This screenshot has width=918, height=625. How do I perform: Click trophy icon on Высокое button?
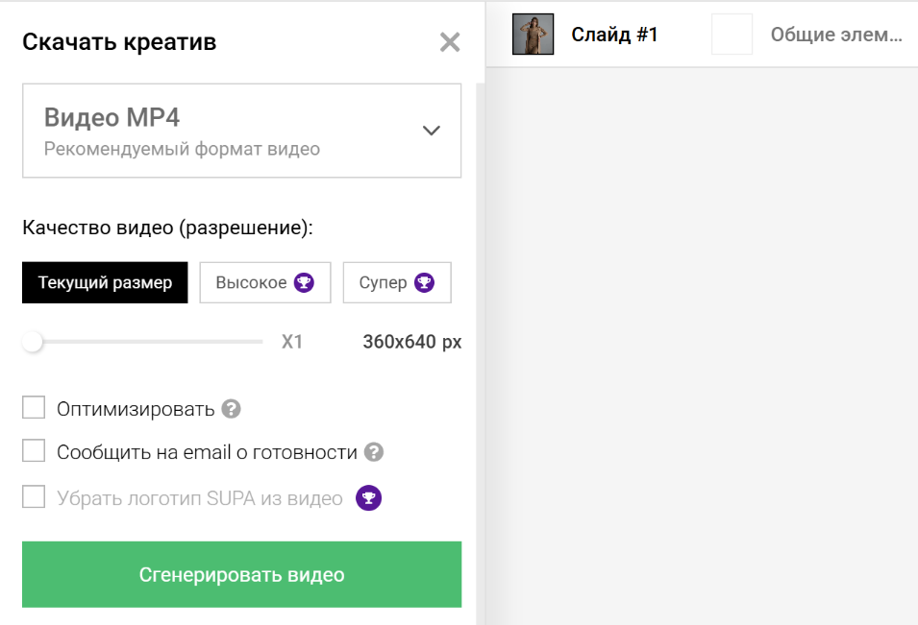tap(305, 283)
